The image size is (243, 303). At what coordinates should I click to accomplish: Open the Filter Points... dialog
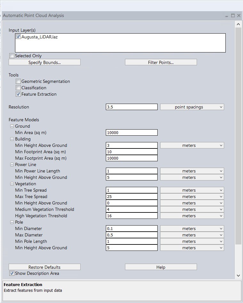click(x=161, y=62)
